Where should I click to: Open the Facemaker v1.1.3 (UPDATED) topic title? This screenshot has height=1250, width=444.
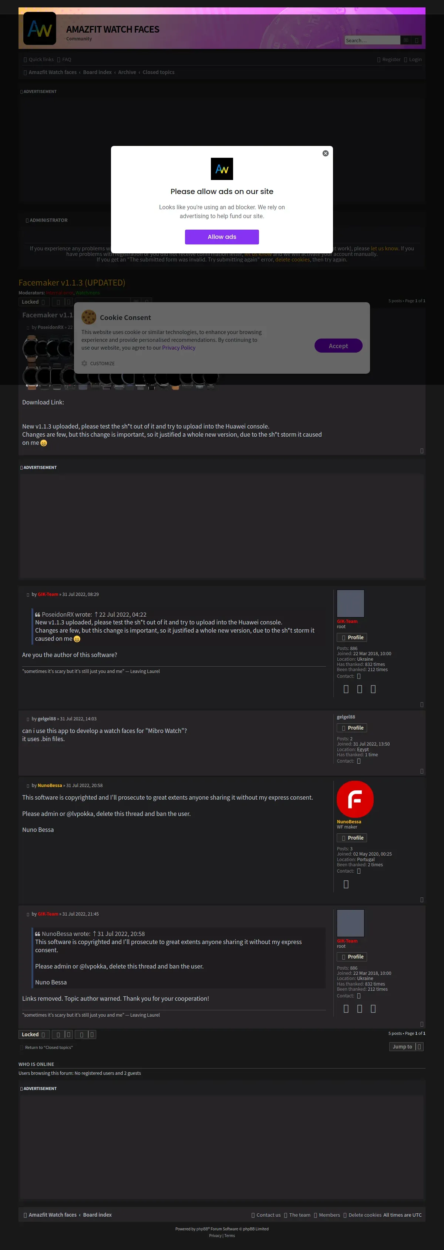[x=72, y=283]
